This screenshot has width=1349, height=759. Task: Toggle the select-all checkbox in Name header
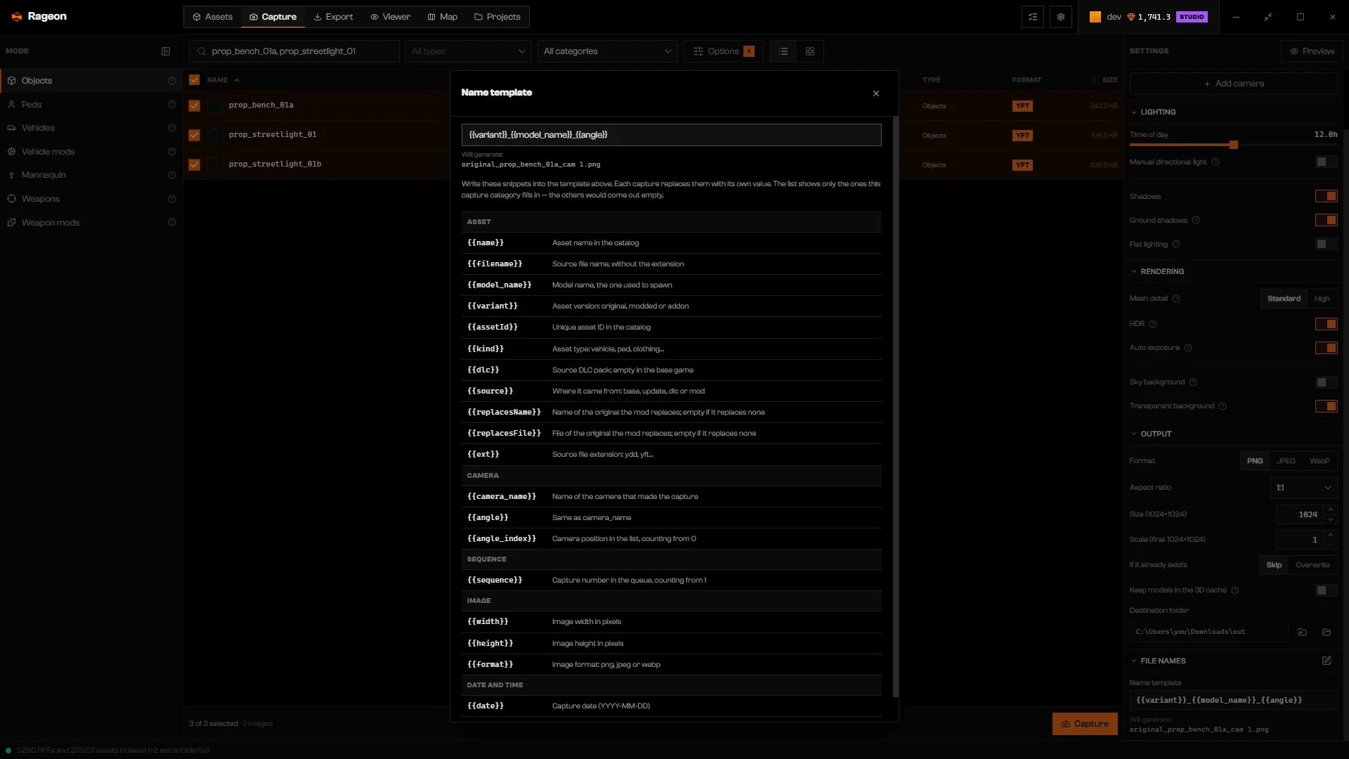click(x=194, y=80)
